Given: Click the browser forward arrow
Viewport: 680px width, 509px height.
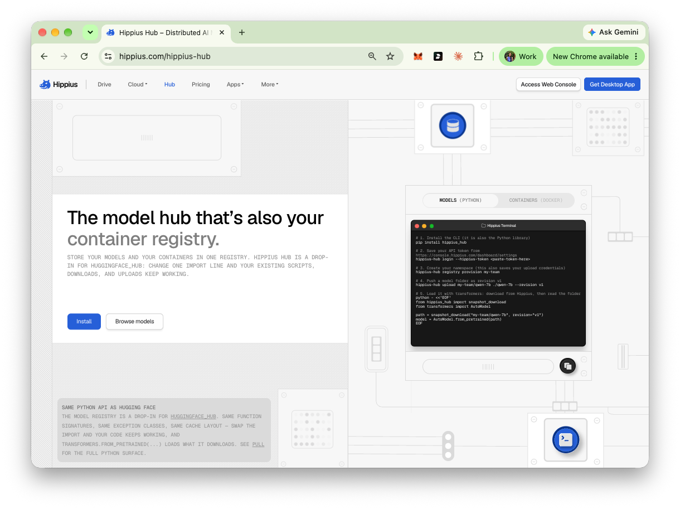Looking at the screenshot, I should click(x=64, y=56).
